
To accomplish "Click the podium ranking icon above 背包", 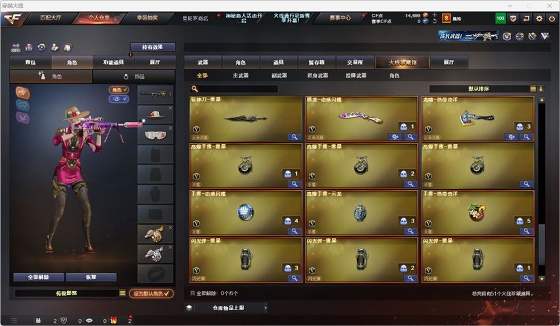I will pyautogui.click(x=28, y=47).
